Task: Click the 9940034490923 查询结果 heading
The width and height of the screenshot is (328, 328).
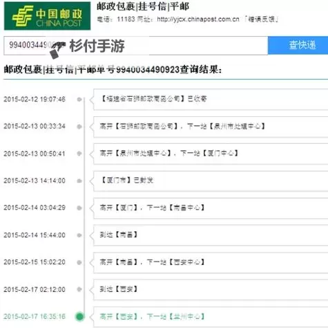Action: pyautogui.click(x=113, y=69)
